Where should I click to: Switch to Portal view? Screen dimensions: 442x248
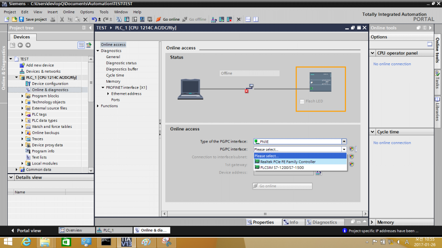click(26, 231)
